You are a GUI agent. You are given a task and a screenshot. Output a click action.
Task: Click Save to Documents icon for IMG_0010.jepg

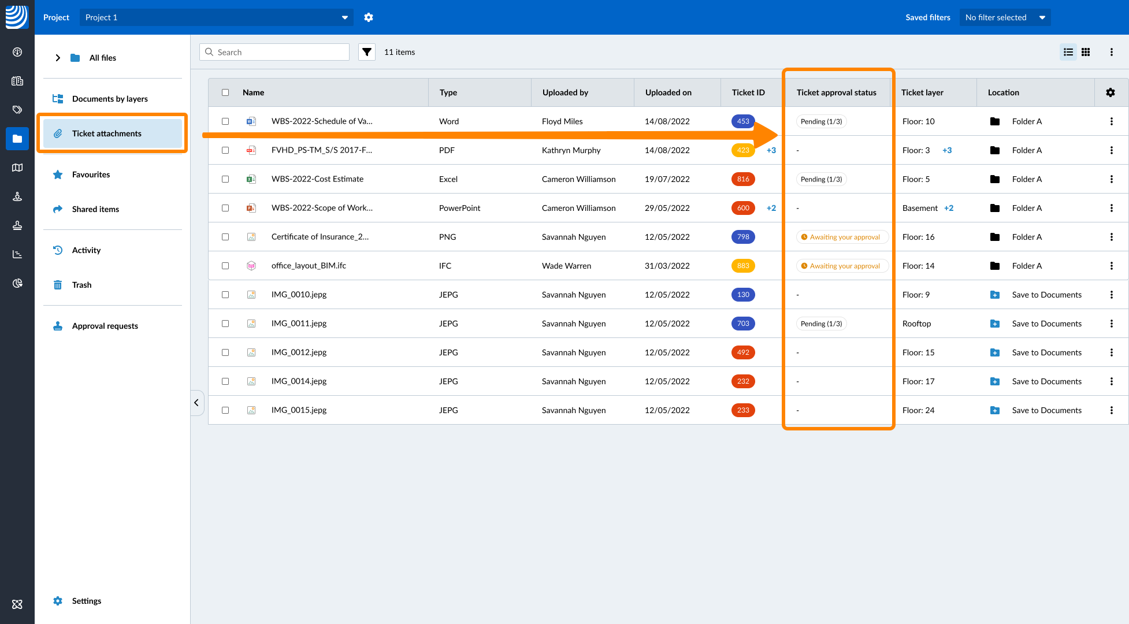994,295
